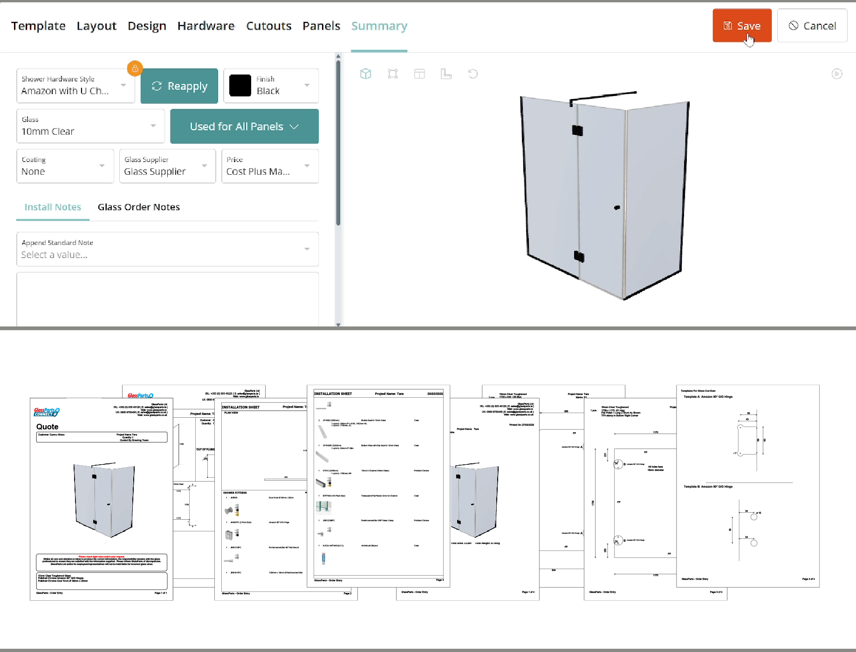Cancel the current edits

[812, 26]
